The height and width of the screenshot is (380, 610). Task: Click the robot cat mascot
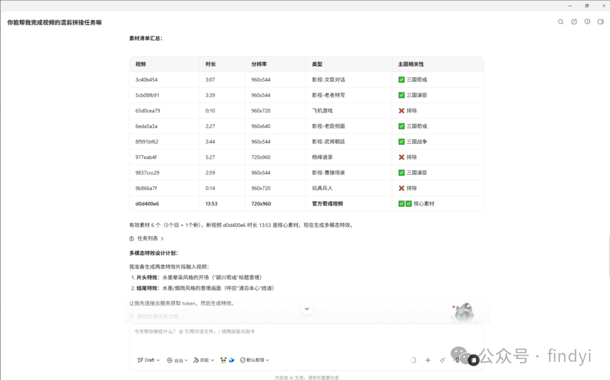coord(464,312)
